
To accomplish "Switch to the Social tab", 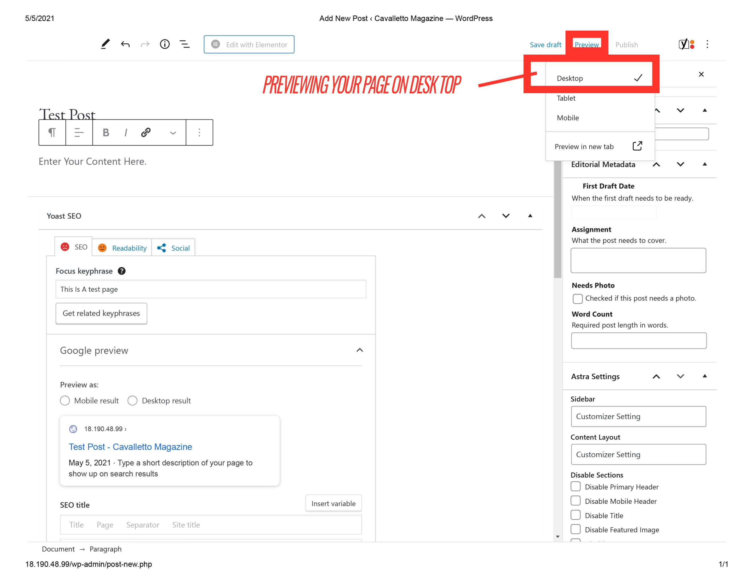I will (x=173, y=248).
